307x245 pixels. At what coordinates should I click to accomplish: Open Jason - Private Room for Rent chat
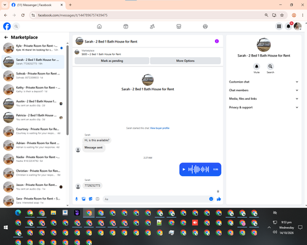pos(33,187)
